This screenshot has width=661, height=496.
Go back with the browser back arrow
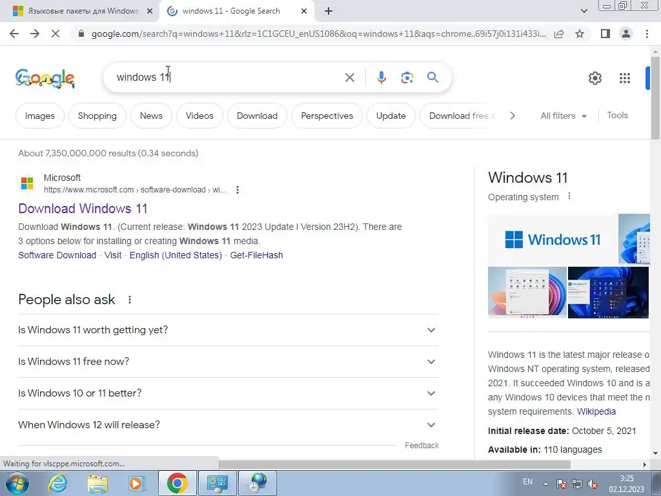14,34
